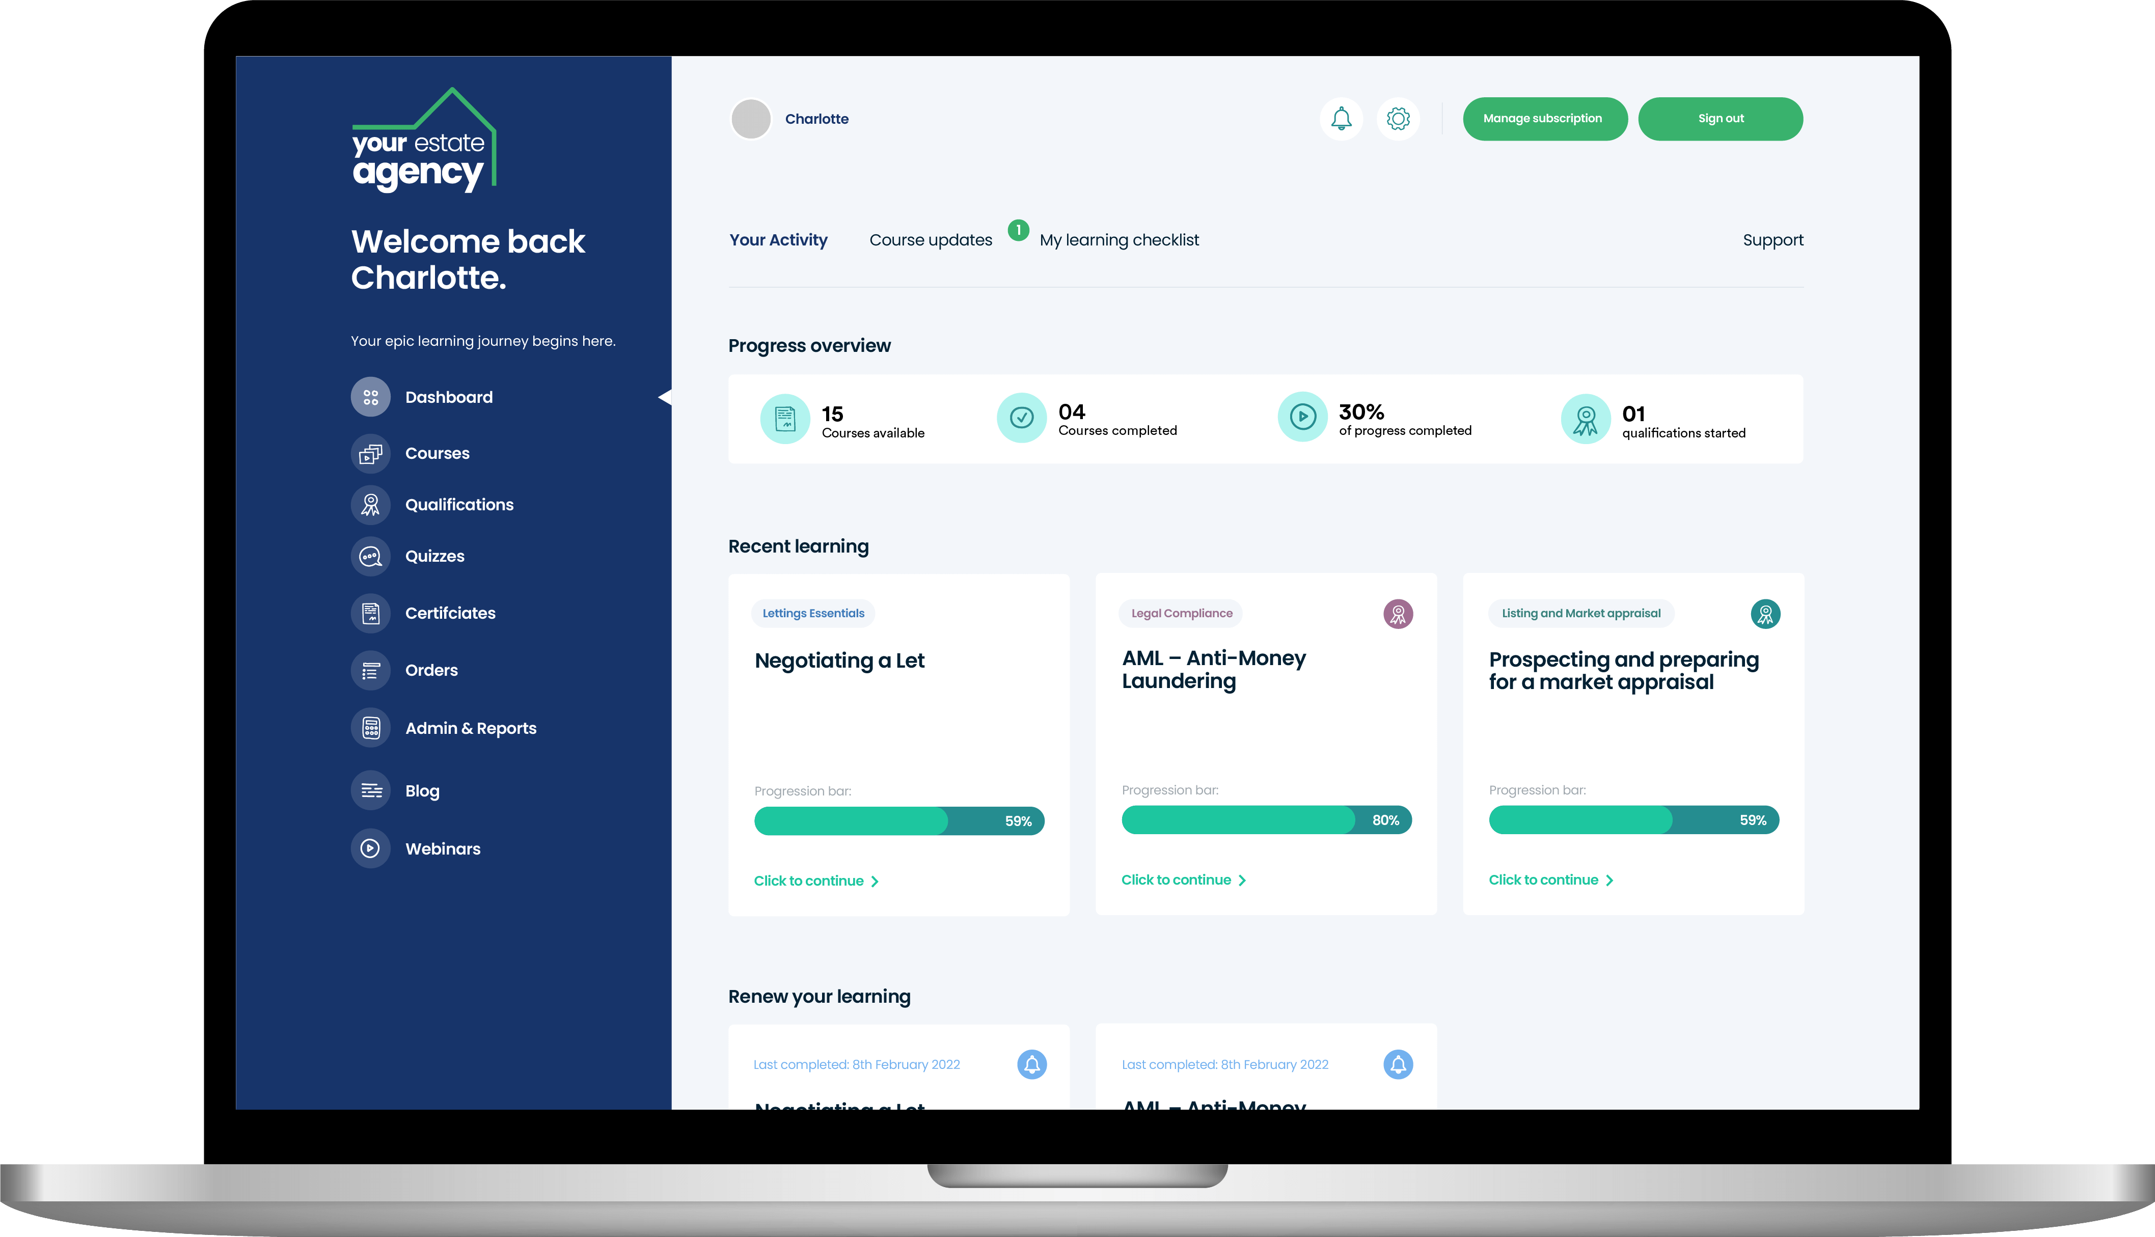Open Qualifications from the sidebar menu
The height and width of the screenshot is (1237, 2155).
(459, 505)
